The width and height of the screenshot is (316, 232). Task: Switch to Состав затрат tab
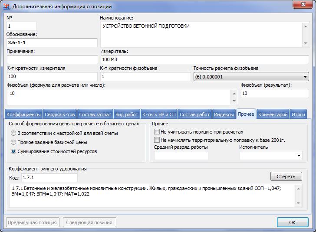tap(95, 114)
